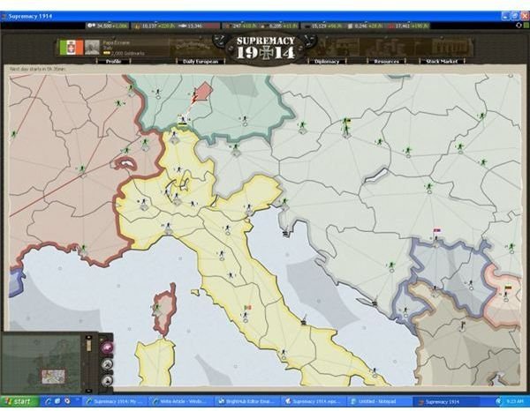
Task: Go to the Stock Market tab
Action: 442,62
